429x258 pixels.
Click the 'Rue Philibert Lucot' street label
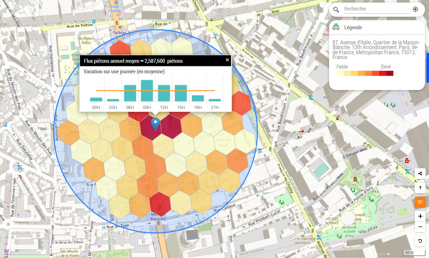click(264, 218)
